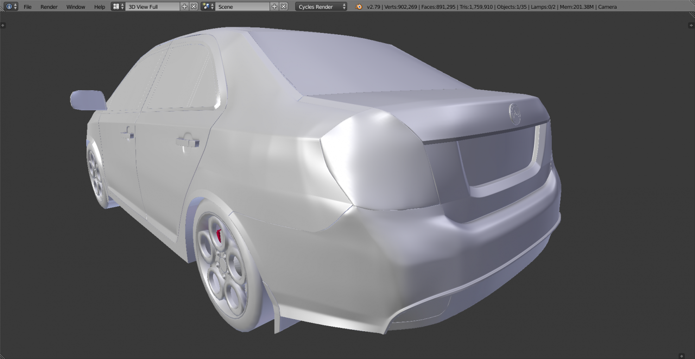Click the 'v2.79' version text

tap(373, 7)
